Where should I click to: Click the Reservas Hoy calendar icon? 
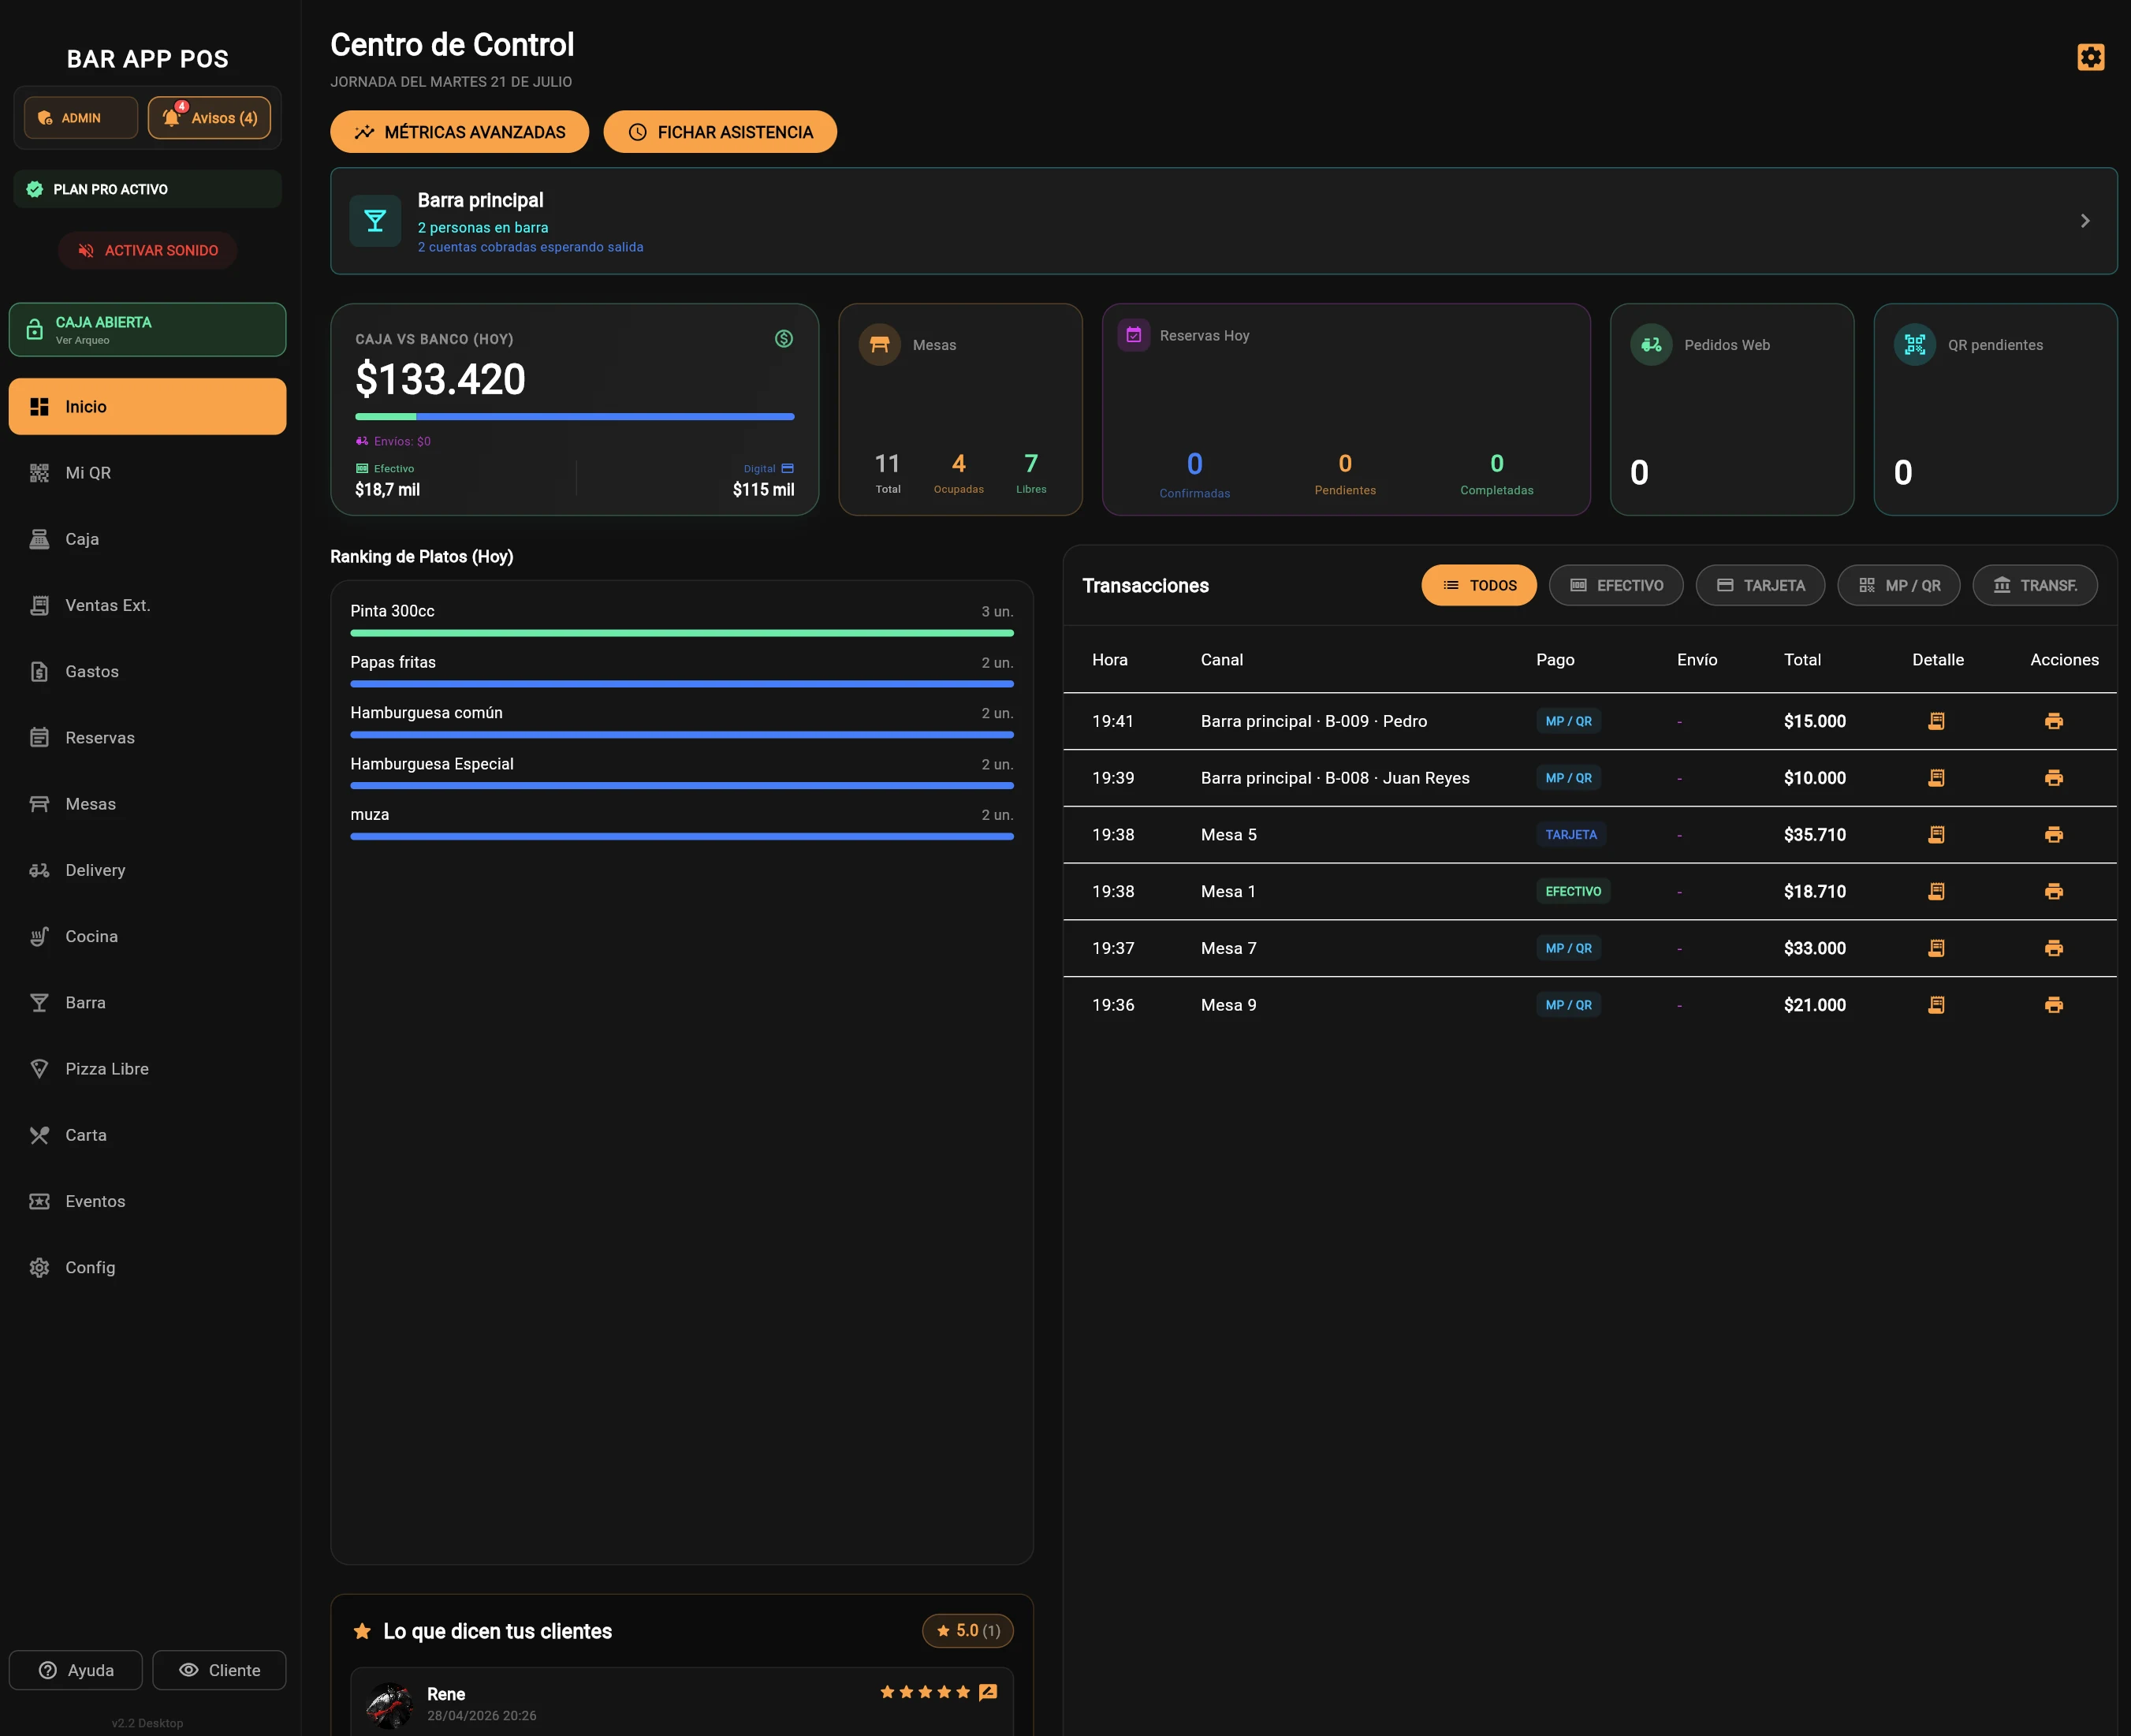(1133, 336)
